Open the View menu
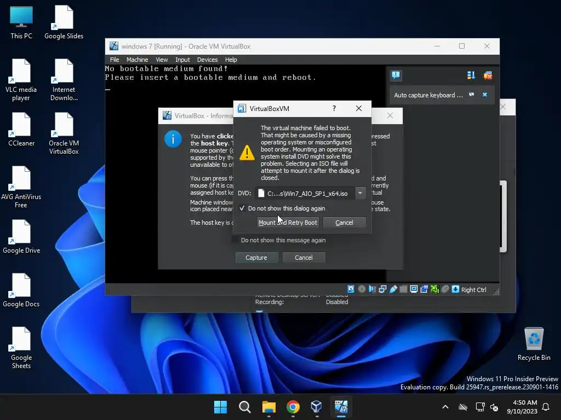The image size is (561, 420). click(x=162, y=60)
